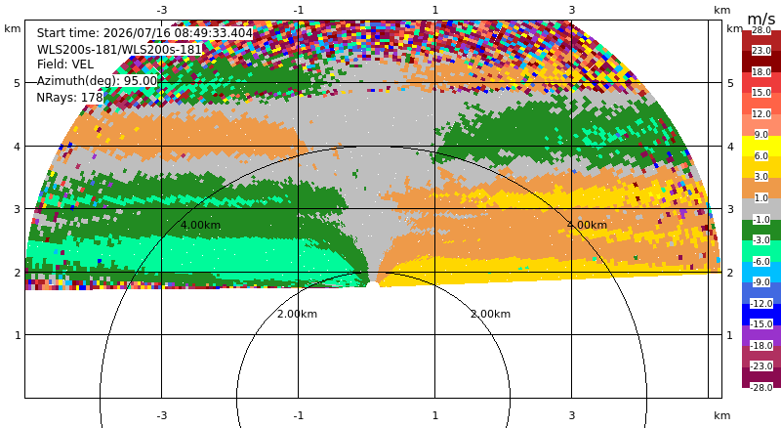Screen dimensions: 781x428
Task: Click the blue -15.0 m/s colorbar segment
Action: (761, 315)
